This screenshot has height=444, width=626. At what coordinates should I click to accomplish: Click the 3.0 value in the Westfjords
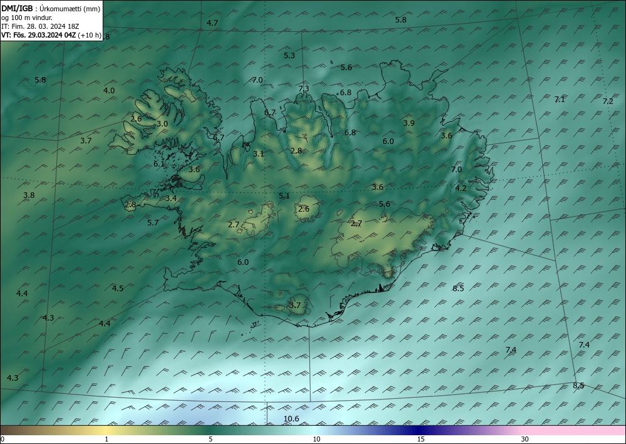pyautogui.click(x=162, y=124)
